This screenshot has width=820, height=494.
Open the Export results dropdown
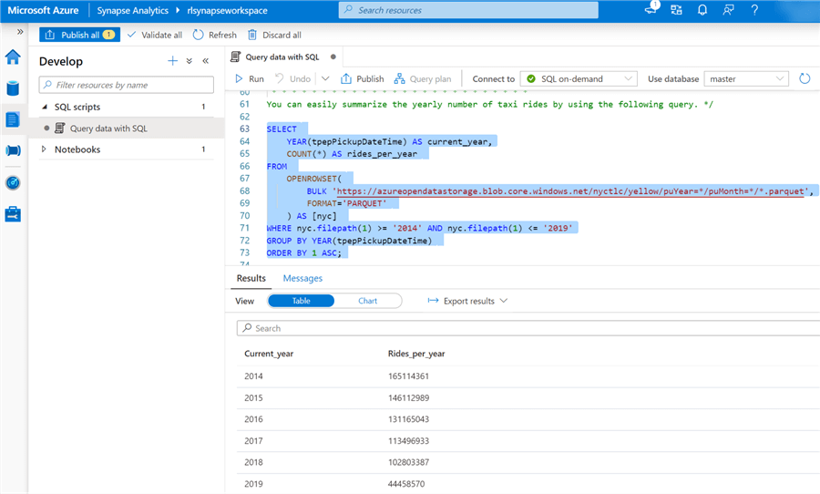pyautogui.click(x=467, y=301)
